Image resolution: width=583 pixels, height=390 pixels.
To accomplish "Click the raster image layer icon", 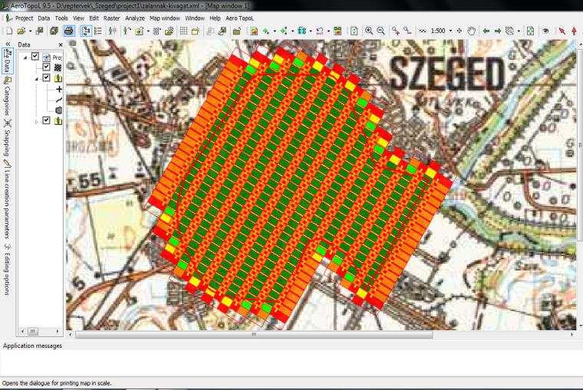I will (254, 31).
